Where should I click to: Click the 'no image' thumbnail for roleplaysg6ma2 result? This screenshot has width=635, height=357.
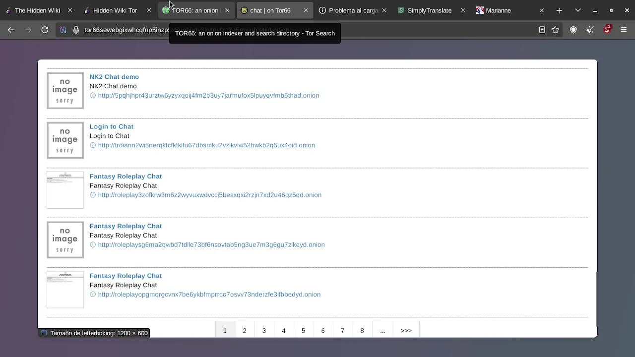(x=65, y=240)
